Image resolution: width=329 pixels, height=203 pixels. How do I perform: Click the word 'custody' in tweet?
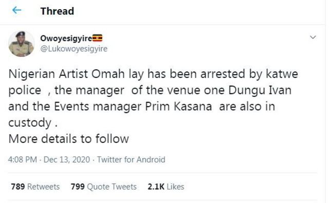coord(30,123)
